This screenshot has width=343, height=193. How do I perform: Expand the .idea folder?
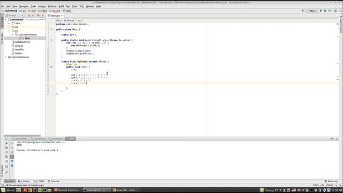click(x=9, y=23)
